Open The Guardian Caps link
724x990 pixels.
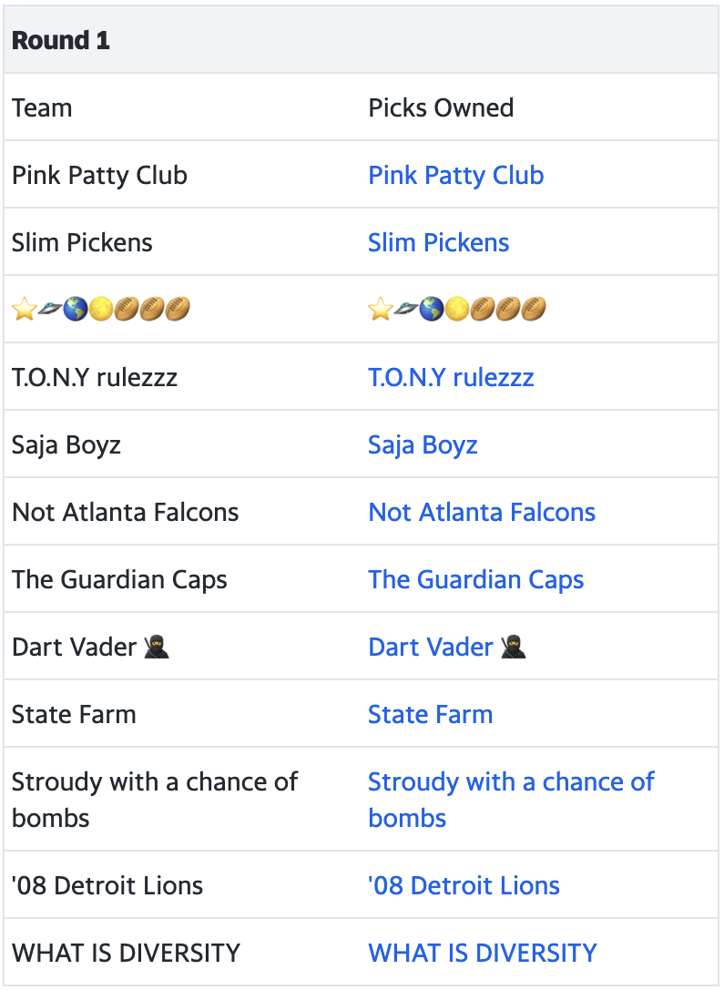[x=476, y=579]
